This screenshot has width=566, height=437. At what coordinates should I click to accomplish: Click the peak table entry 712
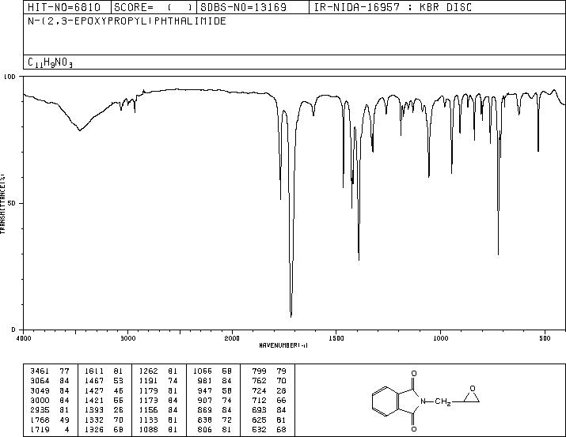259,400
